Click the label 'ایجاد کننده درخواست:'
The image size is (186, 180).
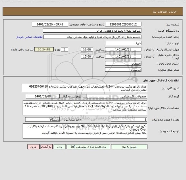(166, 37)
